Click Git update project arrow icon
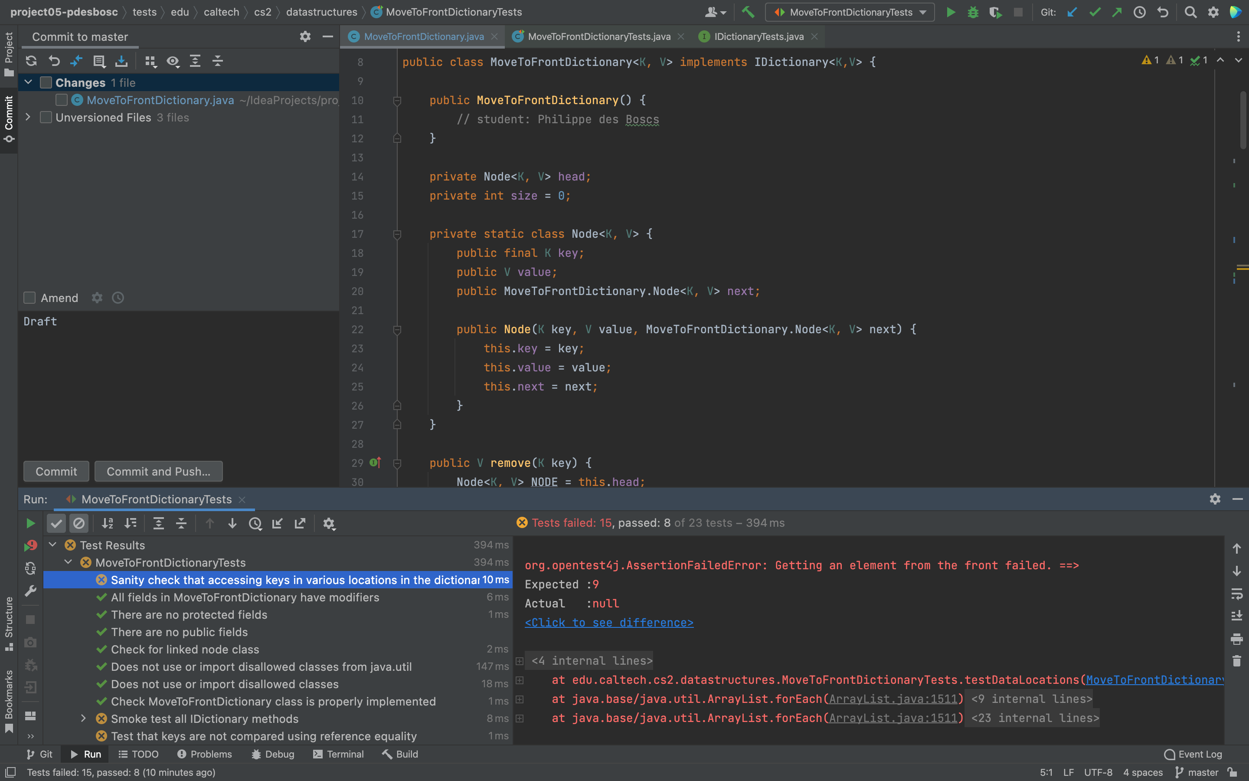 click(1072, 12)
